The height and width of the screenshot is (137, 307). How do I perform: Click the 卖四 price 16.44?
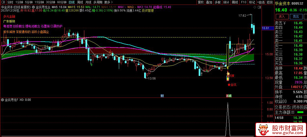[x=298, y=28]
